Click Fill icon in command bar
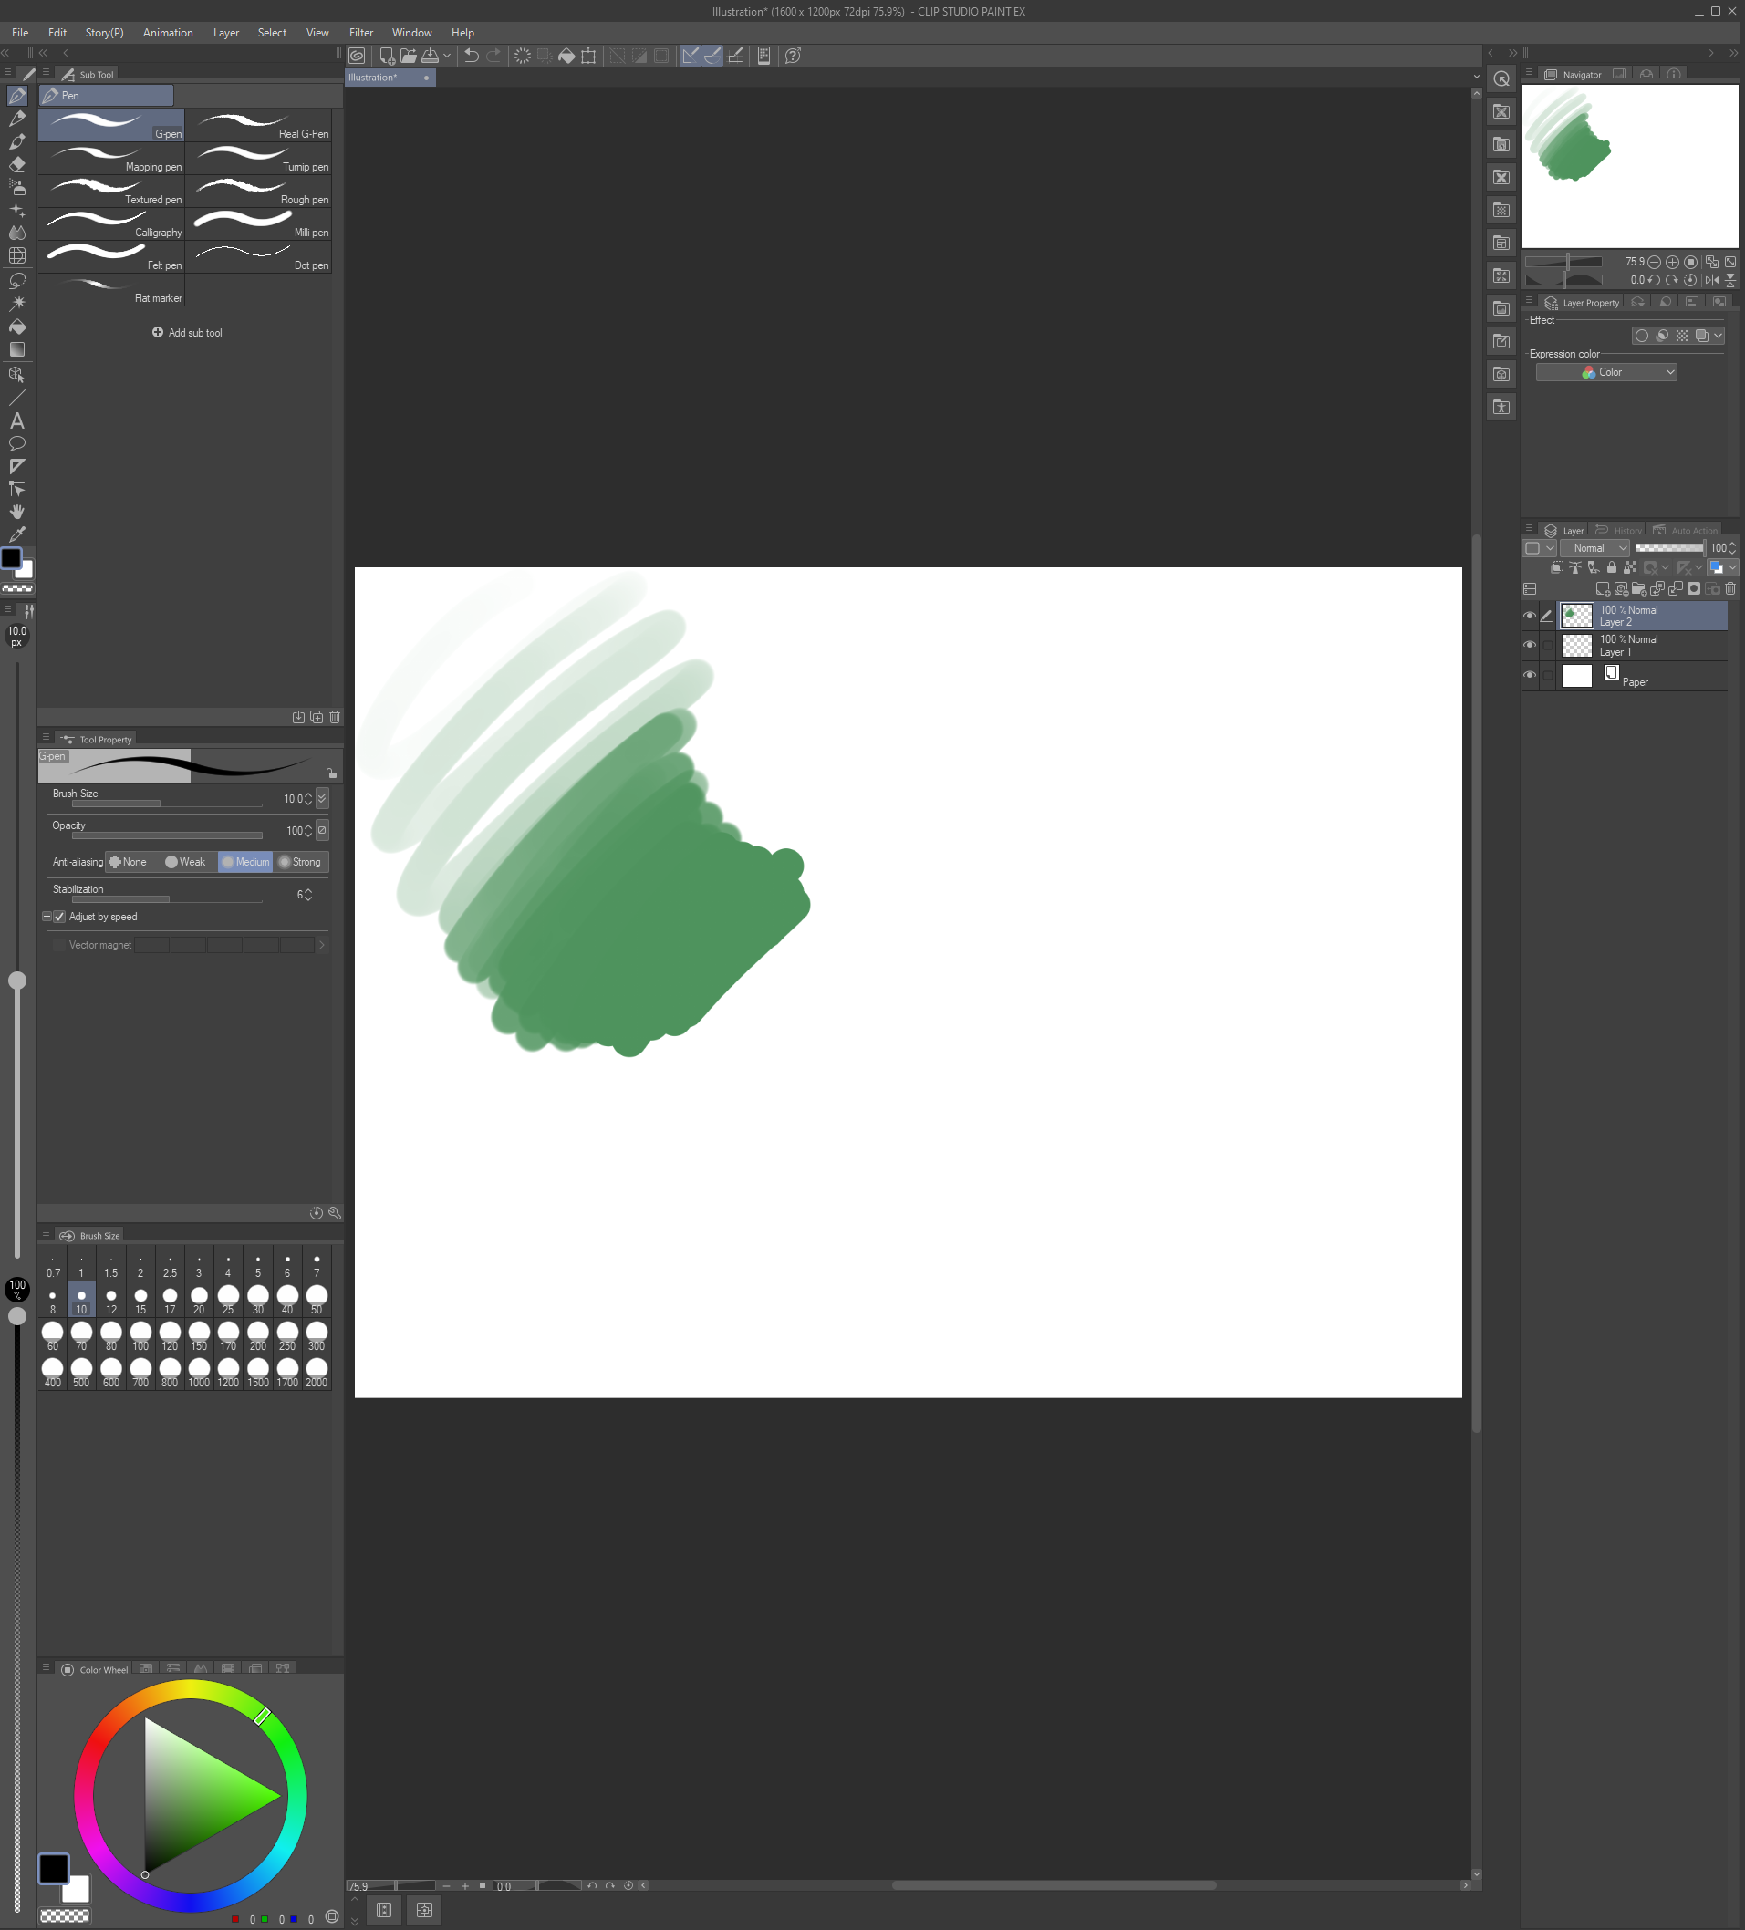 tap(566, 56)
